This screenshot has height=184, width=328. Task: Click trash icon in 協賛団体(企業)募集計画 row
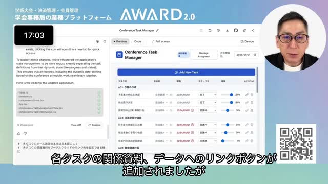pos(252,110)
